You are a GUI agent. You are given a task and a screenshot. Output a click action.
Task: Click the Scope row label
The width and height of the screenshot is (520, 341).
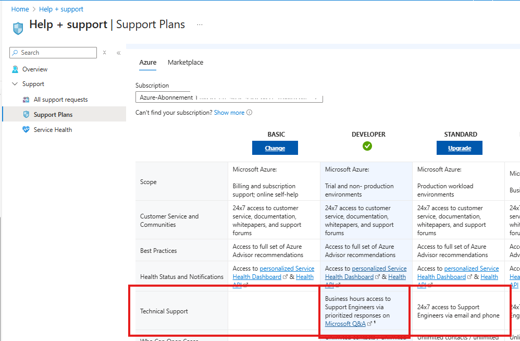pos(148,182)
